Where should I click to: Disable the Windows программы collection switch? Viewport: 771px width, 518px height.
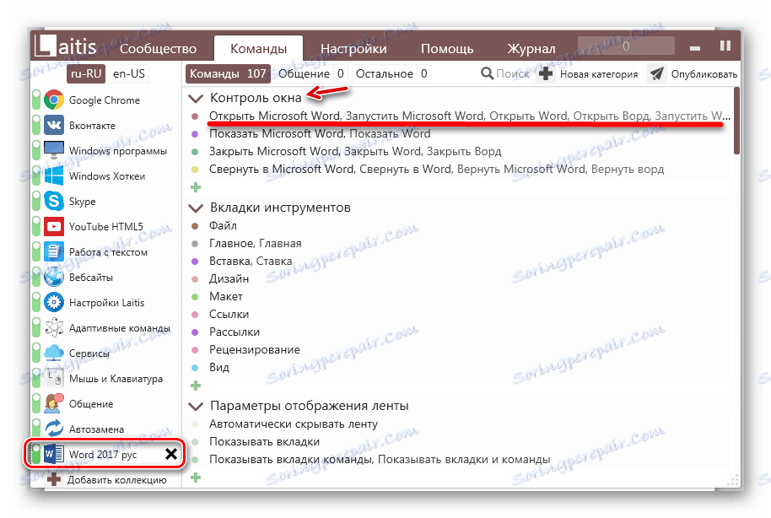36,150
